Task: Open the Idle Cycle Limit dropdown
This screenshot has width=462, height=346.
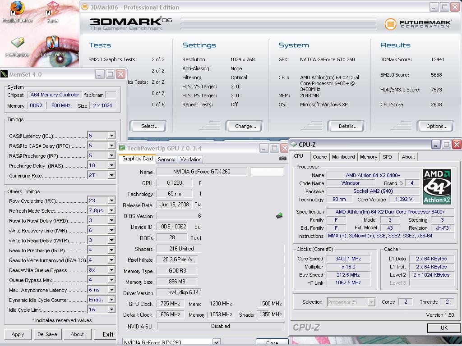Action: point(111,310)
